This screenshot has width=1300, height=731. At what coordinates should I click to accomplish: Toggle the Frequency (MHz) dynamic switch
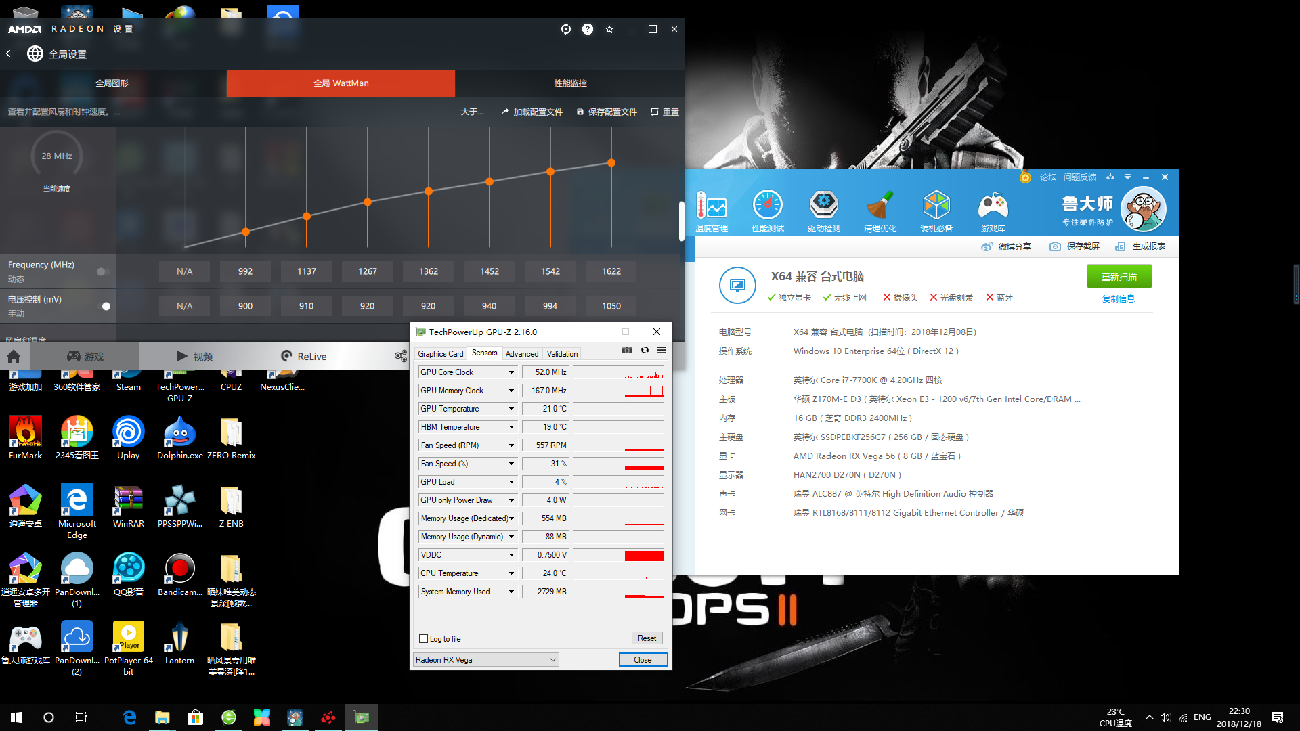103,271
